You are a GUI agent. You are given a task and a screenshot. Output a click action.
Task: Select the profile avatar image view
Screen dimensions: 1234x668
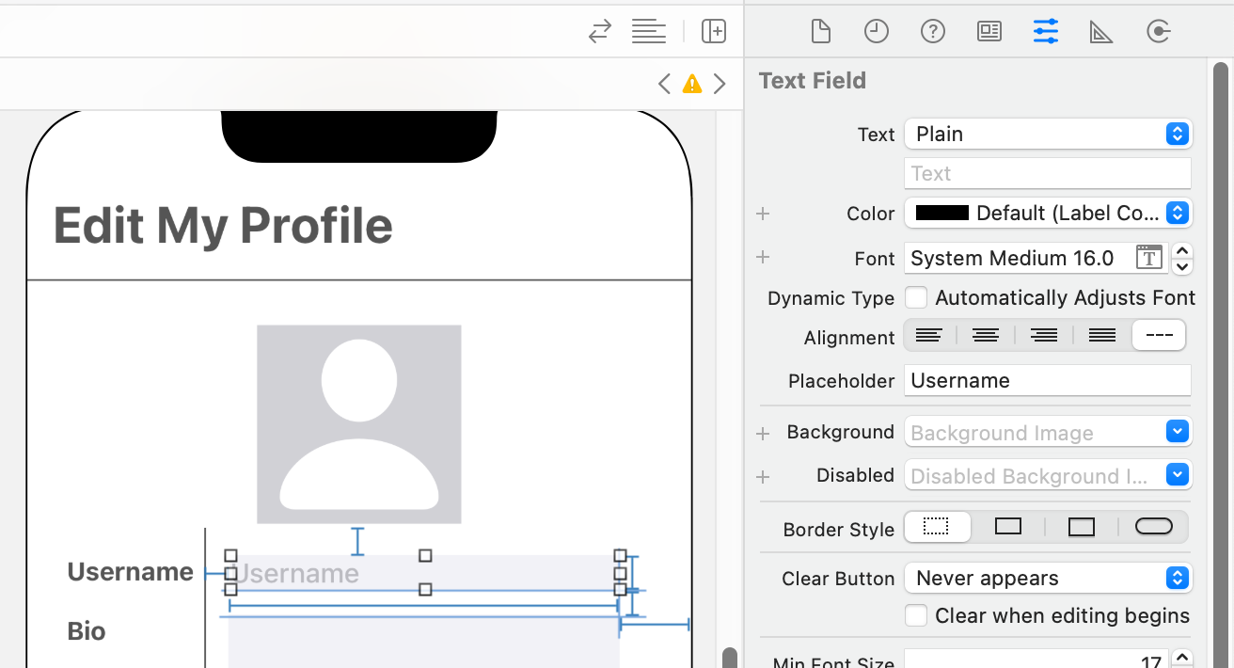point(359,424)
